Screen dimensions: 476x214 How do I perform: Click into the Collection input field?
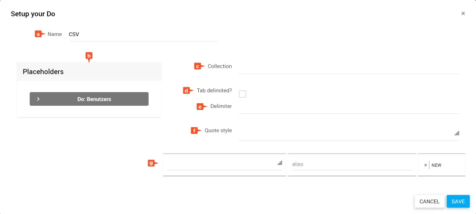(349, 67)
